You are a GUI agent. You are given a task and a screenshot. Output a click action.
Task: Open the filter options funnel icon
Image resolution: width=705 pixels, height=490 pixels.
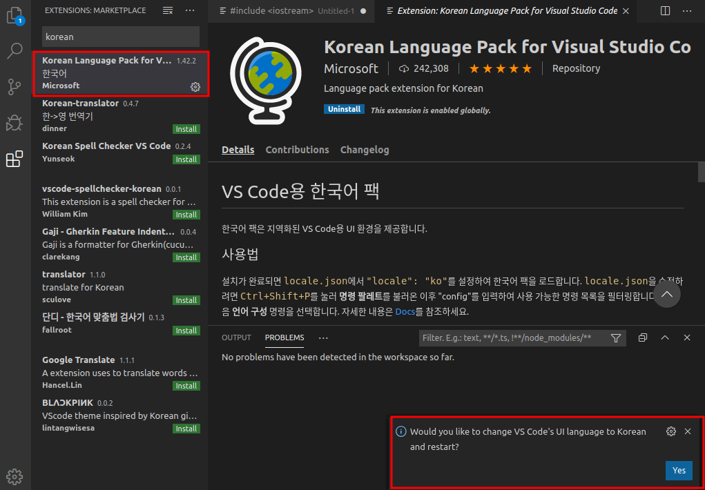pyautogui.click(x=615, y=337)
